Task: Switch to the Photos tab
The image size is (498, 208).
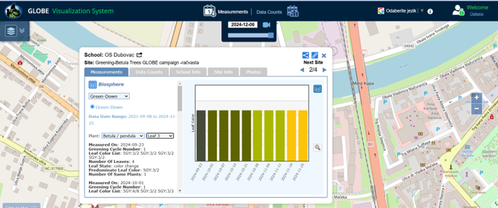Action: [253, 72]
